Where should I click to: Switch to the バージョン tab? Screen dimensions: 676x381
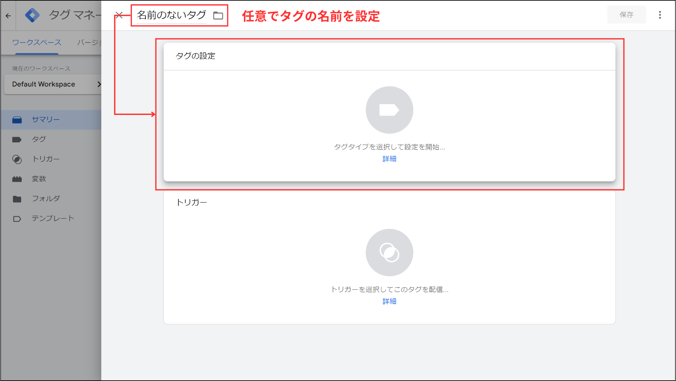tap(89, 42)
